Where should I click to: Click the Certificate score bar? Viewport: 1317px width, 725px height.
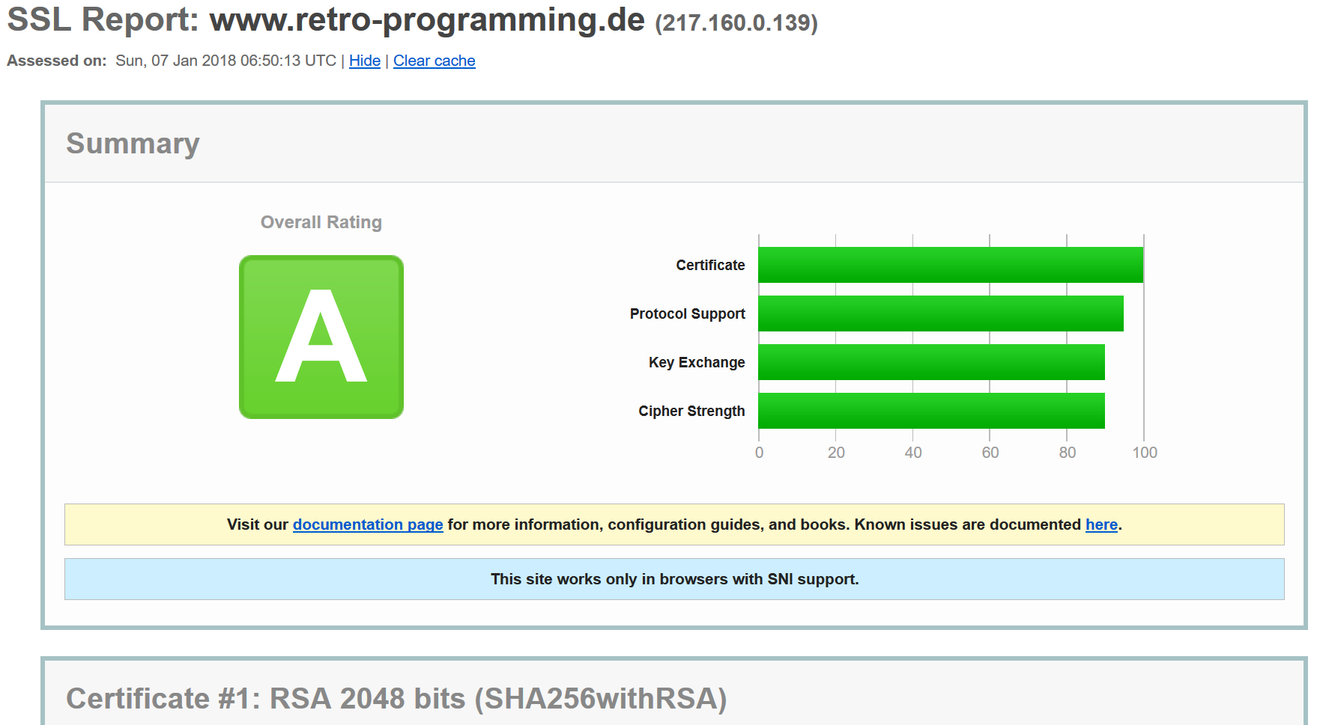pos(950,265)
